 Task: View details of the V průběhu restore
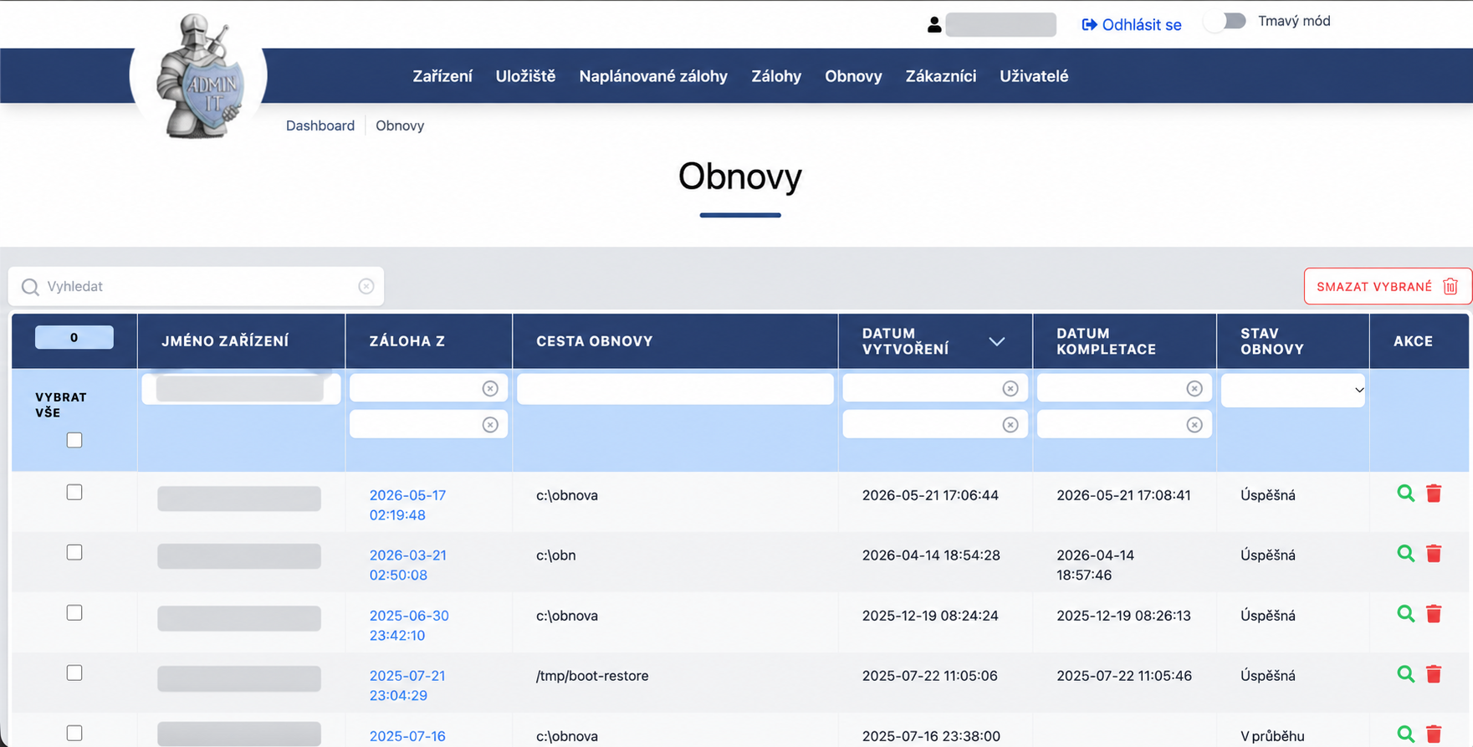pyautogui.click(x=1406, y=734)
